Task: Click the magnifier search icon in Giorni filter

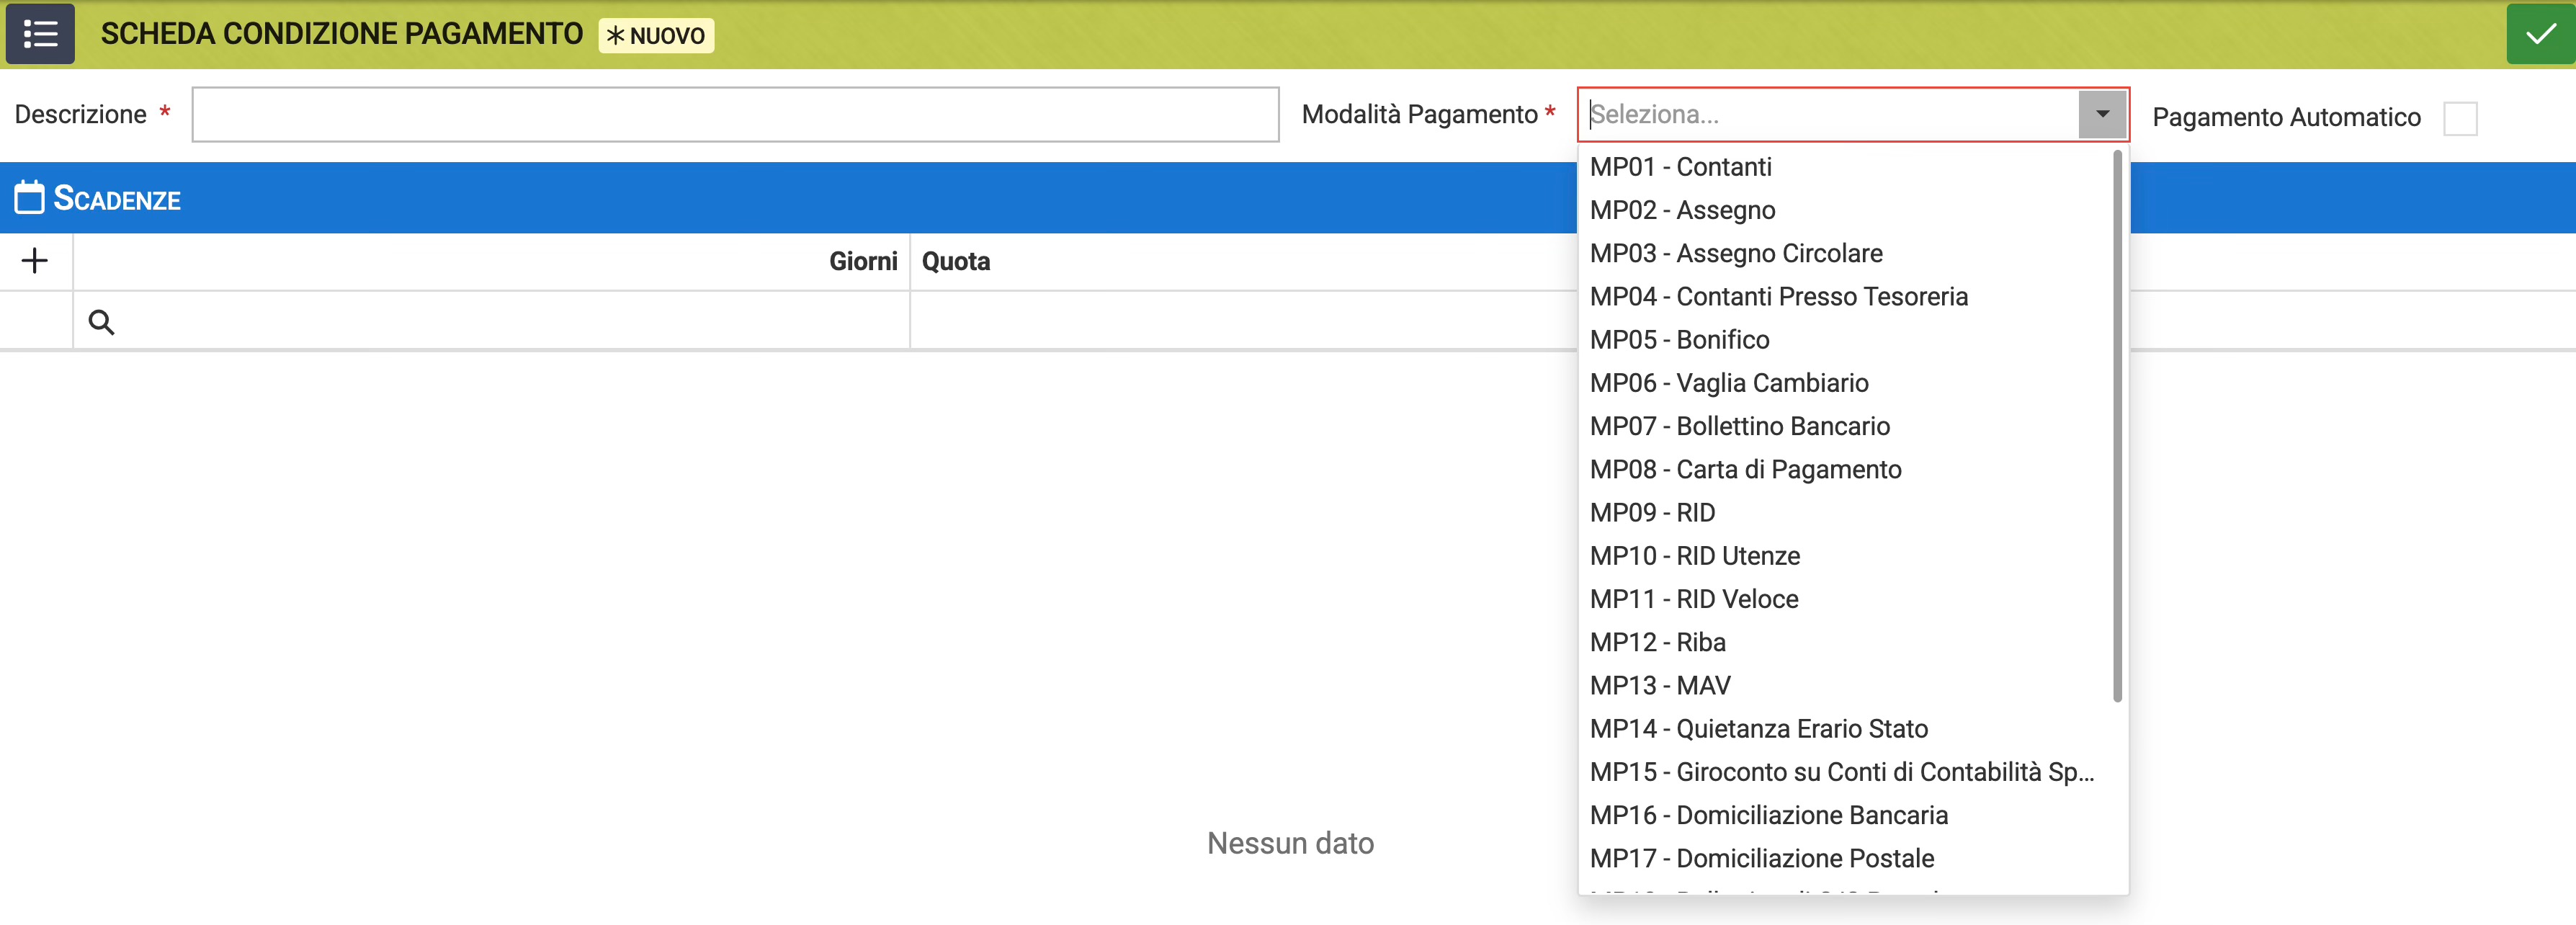Action: tap(101, 322)
